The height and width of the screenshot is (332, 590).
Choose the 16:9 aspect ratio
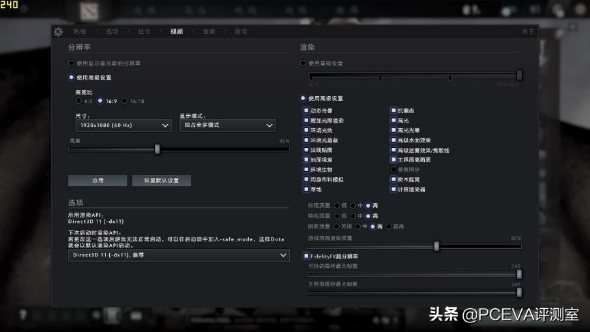pos(100,101)
